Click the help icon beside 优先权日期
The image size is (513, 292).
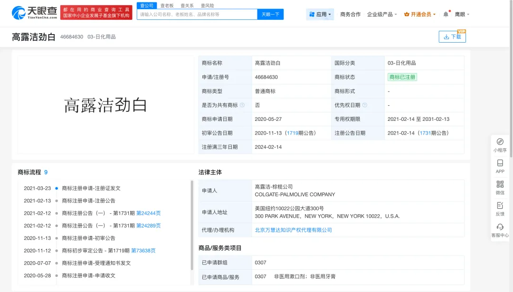click(365, 105)
